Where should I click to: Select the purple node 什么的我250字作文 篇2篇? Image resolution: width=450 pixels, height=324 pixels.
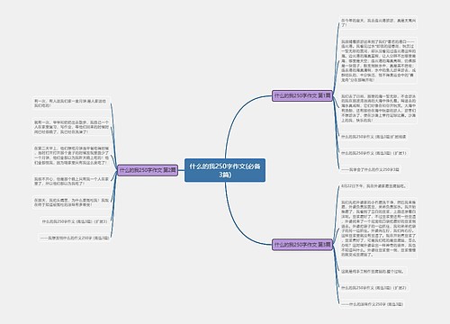point(148,170)
